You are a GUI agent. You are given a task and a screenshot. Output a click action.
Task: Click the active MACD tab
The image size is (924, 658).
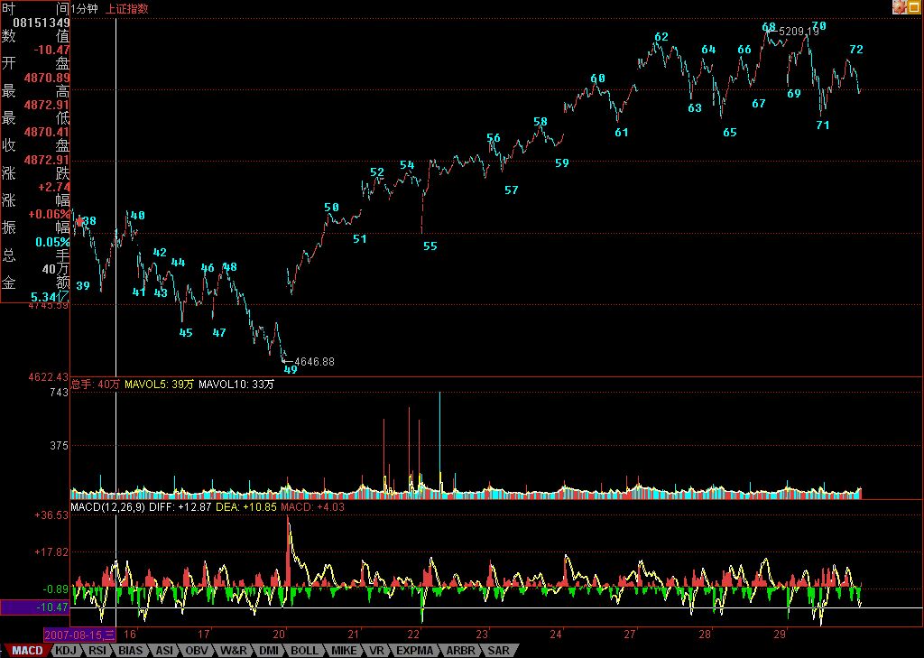[x=26, y=650]
